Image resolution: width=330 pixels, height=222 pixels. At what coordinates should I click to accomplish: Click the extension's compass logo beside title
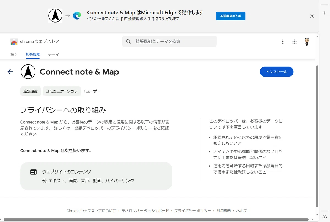[x=28, y=72]
